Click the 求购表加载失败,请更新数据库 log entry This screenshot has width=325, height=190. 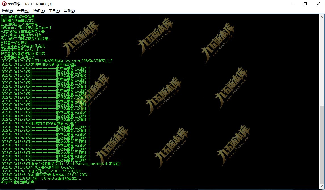(x=38, y=64)
